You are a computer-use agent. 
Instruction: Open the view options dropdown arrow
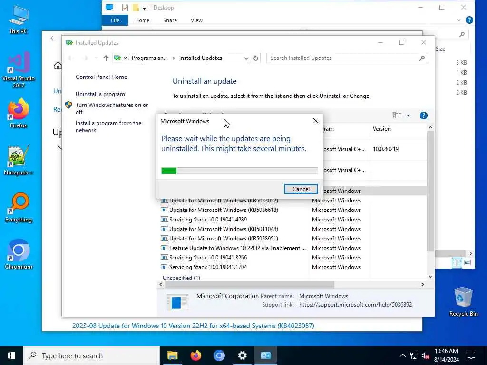pyautogui.click(x=408, y=115)
